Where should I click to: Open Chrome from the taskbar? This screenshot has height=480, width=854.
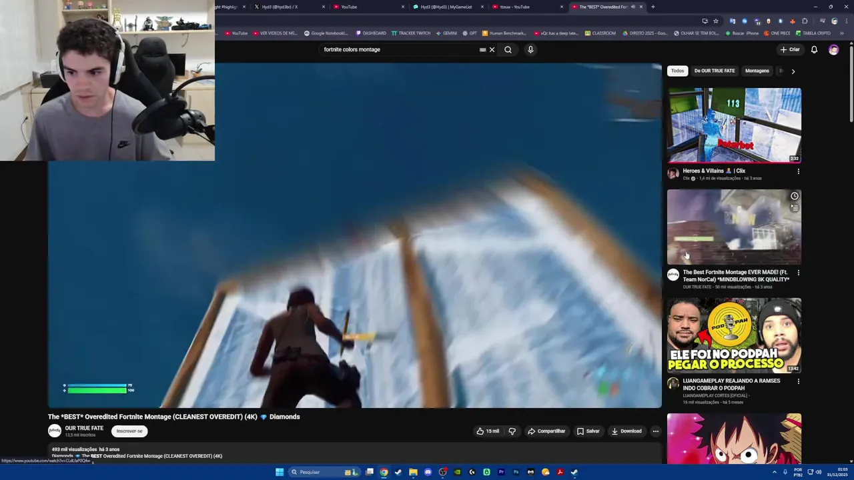click(x=384, y=472)
